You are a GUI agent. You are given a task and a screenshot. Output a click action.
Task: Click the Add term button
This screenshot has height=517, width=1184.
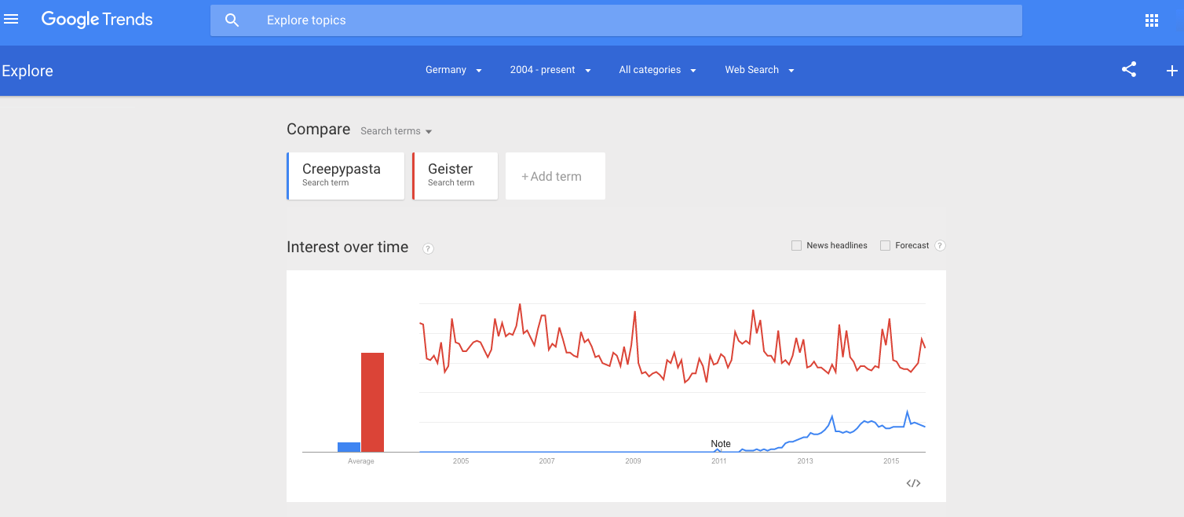[x=555, y=177]
